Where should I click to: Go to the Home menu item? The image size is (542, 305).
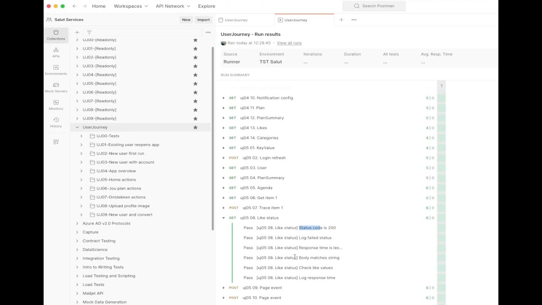coord(99,6)
